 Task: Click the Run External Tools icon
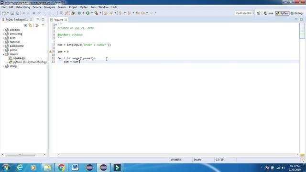[x=97, y=13]
